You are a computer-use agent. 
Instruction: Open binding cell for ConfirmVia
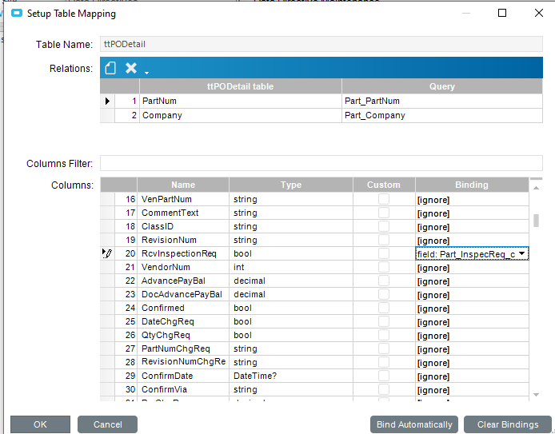coord(472,389)
